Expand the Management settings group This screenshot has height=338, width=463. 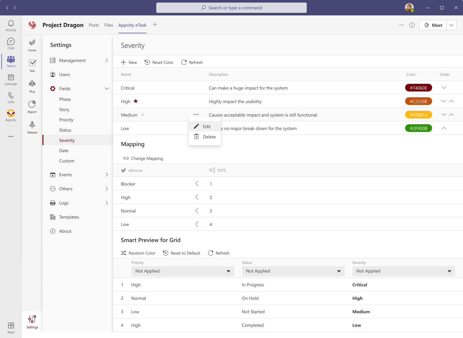click(x=106, y=60)
